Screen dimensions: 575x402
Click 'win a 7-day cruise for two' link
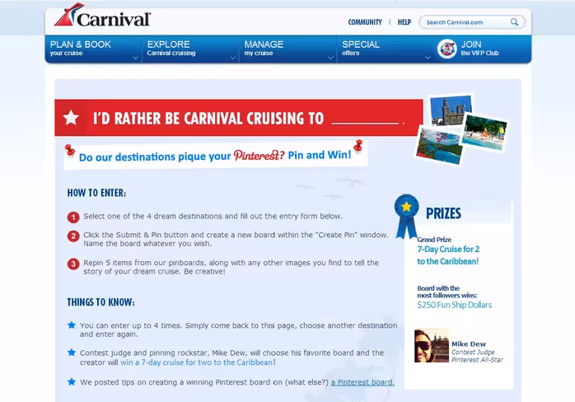coord(198,362)
